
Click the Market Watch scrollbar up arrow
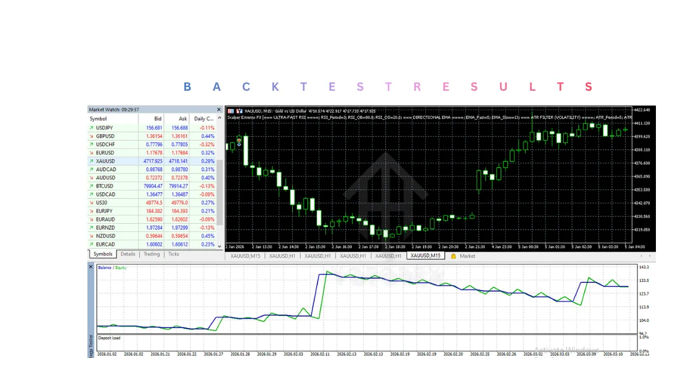click(220, 118)
